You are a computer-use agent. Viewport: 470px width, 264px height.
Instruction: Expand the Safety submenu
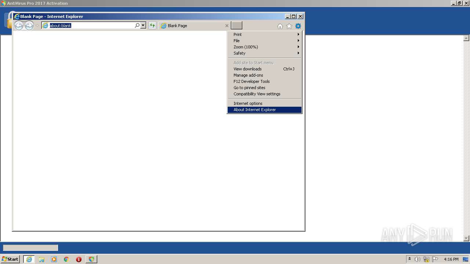[265, 53]
